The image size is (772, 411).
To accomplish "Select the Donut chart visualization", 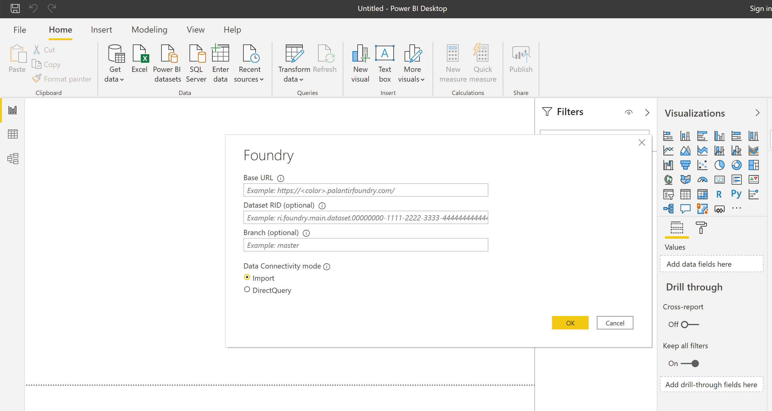I will point(737,165).
